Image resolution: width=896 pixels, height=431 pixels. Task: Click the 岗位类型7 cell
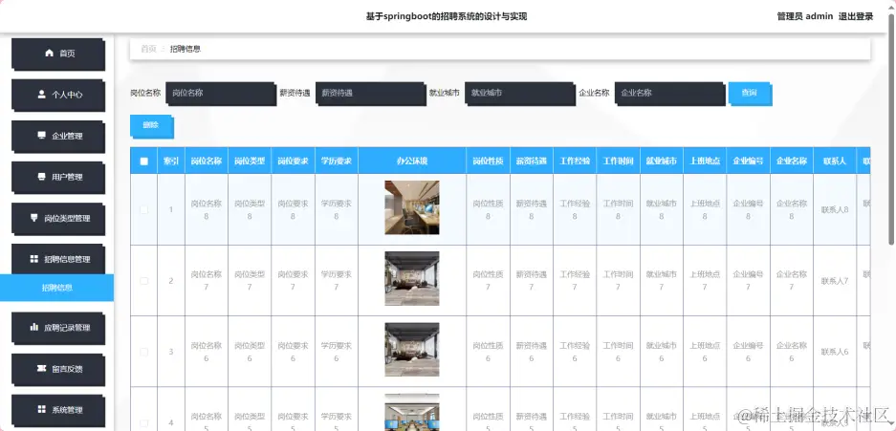(250, 281)
